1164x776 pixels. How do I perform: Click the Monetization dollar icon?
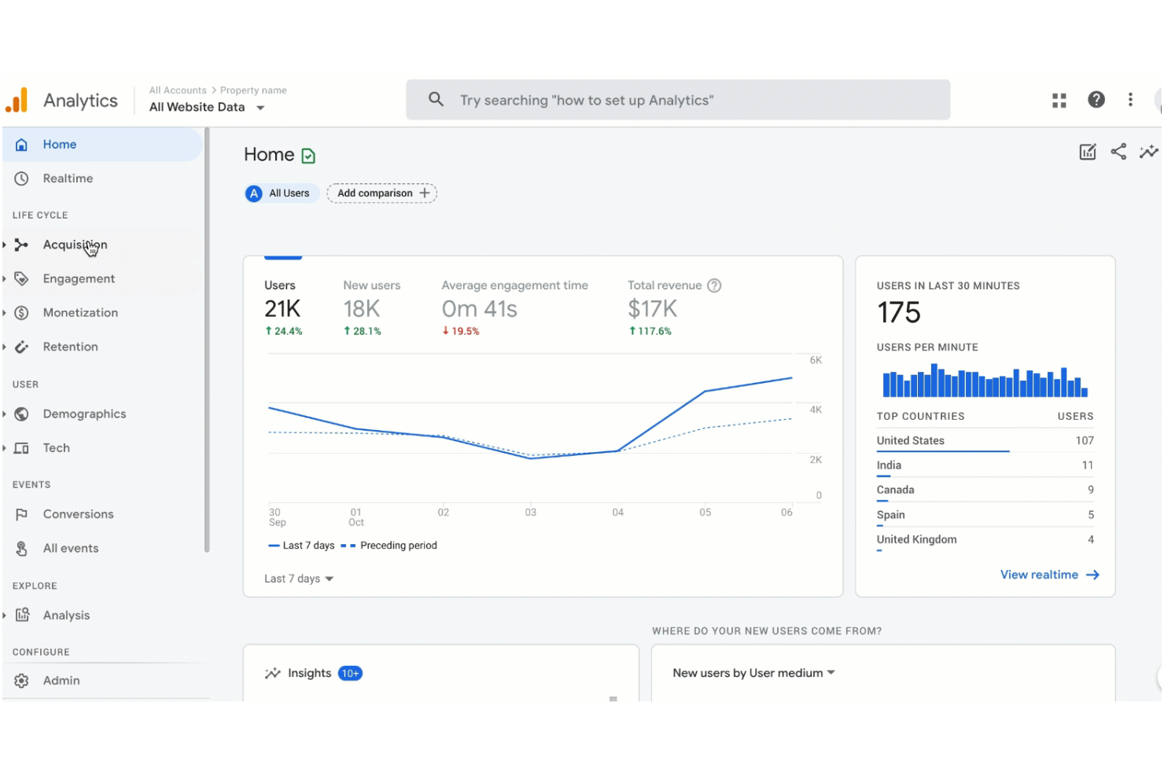click(x=22, y=313)
